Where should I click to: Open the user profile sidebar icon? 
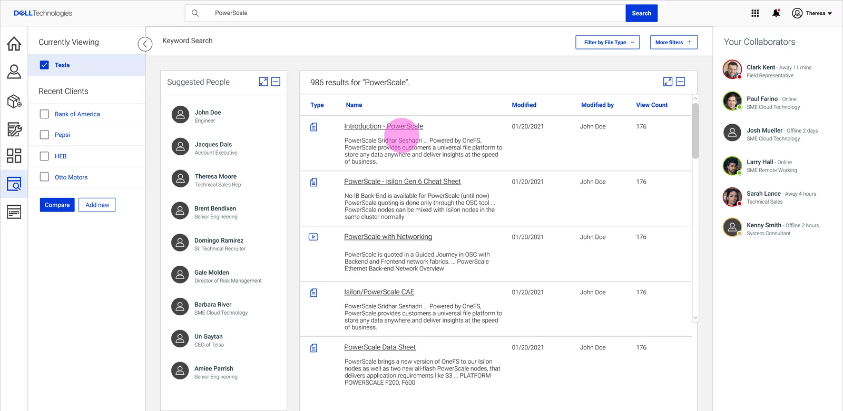(x=14, y=72)
